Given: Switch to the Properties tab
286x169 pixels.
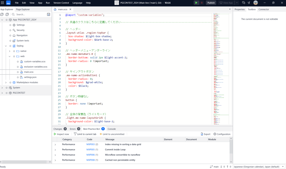Looking at the screenshot, I should click(x=239, y=9).
